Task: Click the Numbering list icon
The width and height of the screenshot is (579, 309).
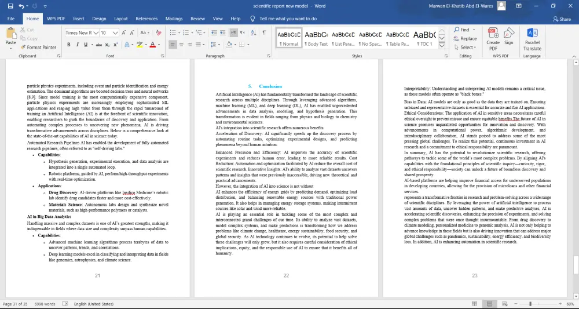Action: tap(186, 33)
